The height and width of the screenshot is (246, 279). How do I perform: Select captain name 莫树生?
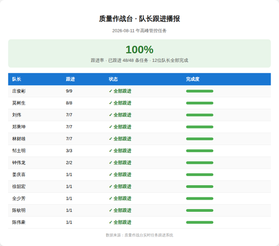coord(19,103)
